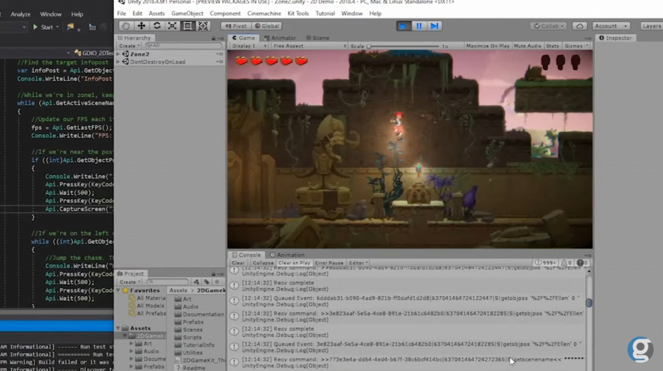This screenshot has height=371, width=663.
Task: Switch to the Scene tab
Action: pyautogui.click(x=318, y=38)
